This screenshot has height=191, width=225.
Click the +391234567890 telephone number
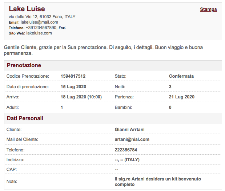[41, 28]
